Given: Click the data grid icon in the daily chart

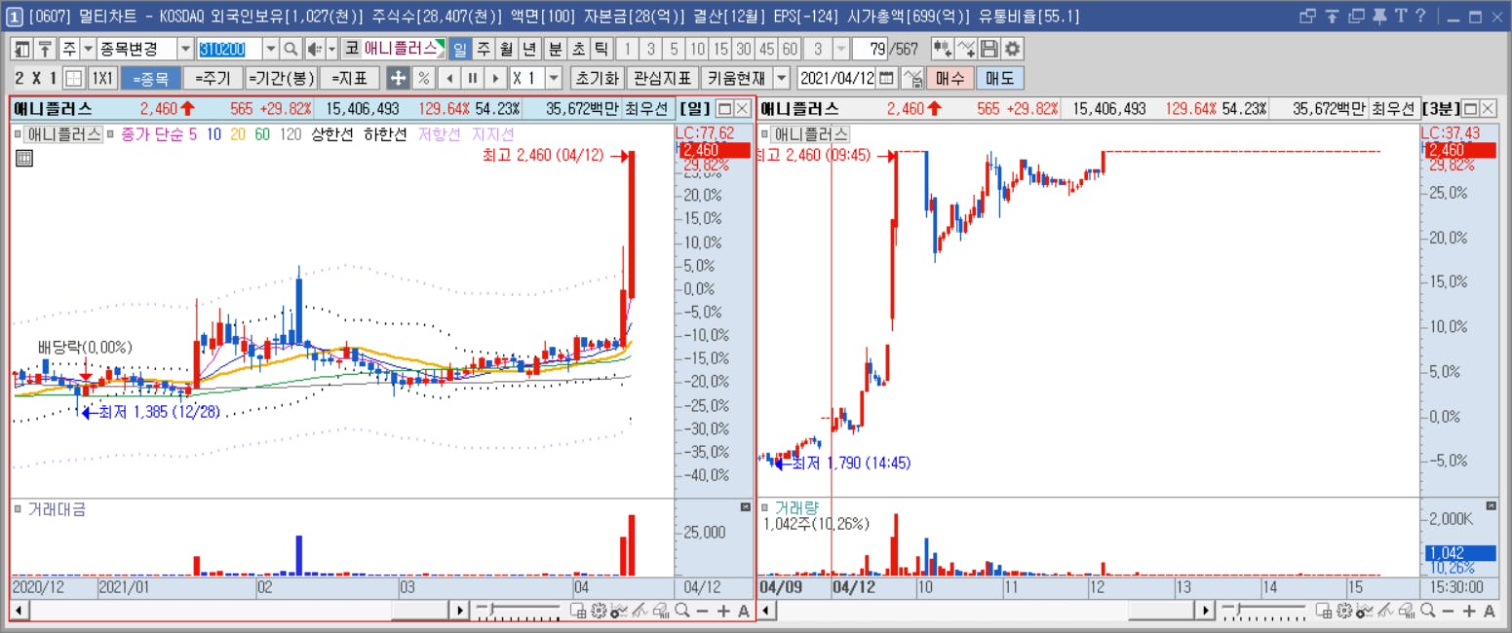Looking at the screenshot, I should coord(24,158).
